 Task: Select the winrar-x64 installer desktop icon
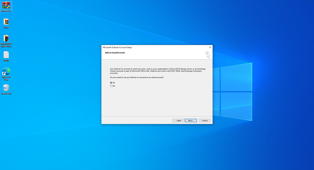(x=6, y=6)
